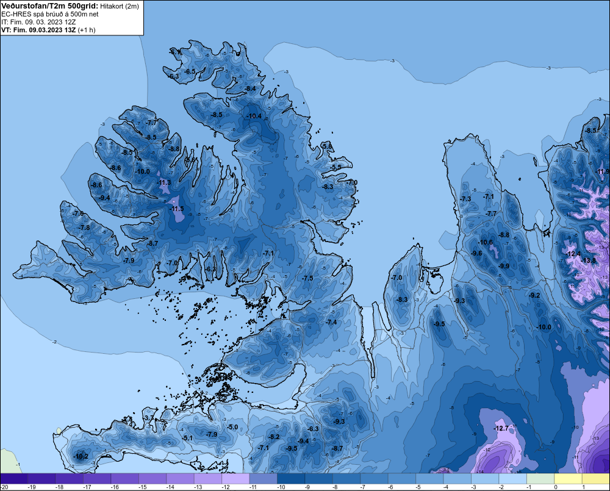Click the -12.4 temperature label
This screenshot has height=491, width=610.
[573, 254]
